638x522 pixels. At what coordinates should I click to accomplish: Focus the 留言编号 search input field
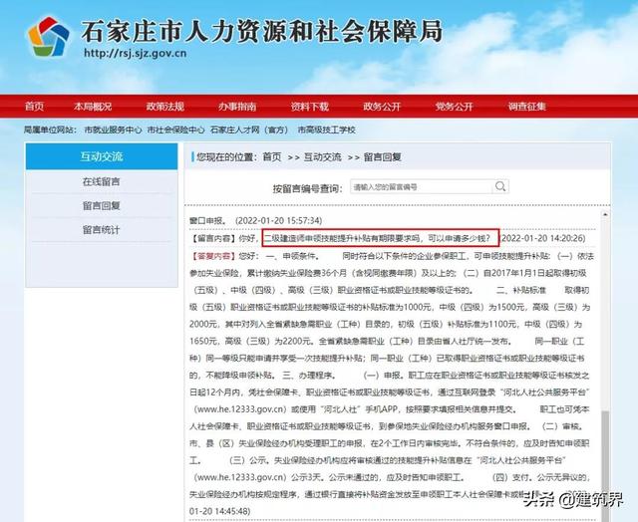click(421, 186)
